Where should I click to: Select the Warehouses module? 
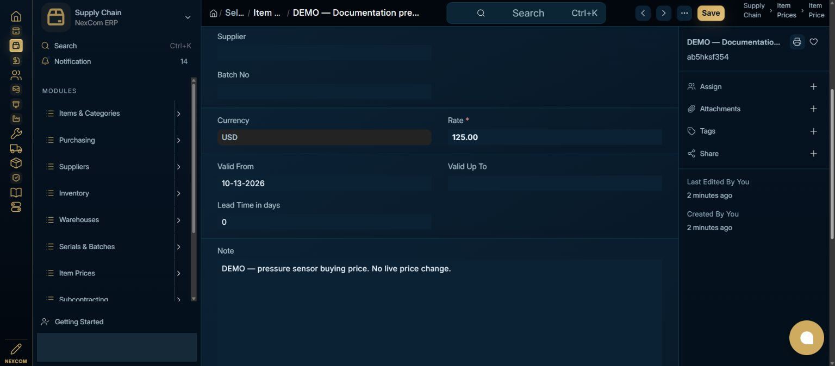[79, 220]
